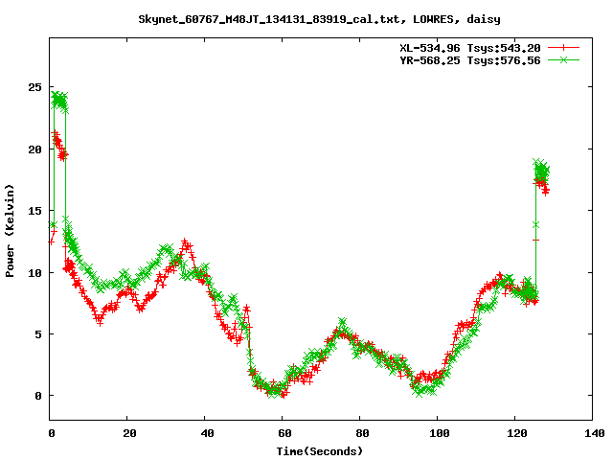Click the x-axis tick label 140

click(x=595, y=433)
